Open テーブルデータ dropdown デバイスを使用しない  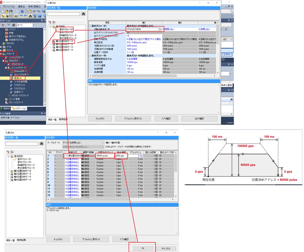point(103,143)
